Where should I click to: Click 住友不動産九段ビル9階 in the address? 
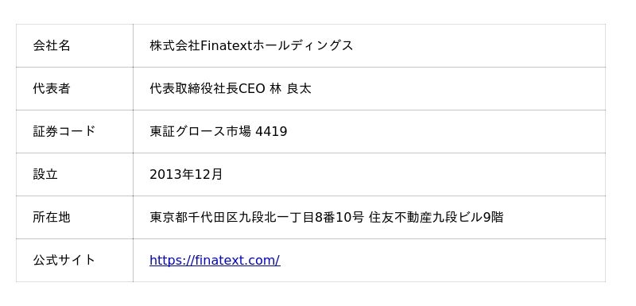[436, 218]
